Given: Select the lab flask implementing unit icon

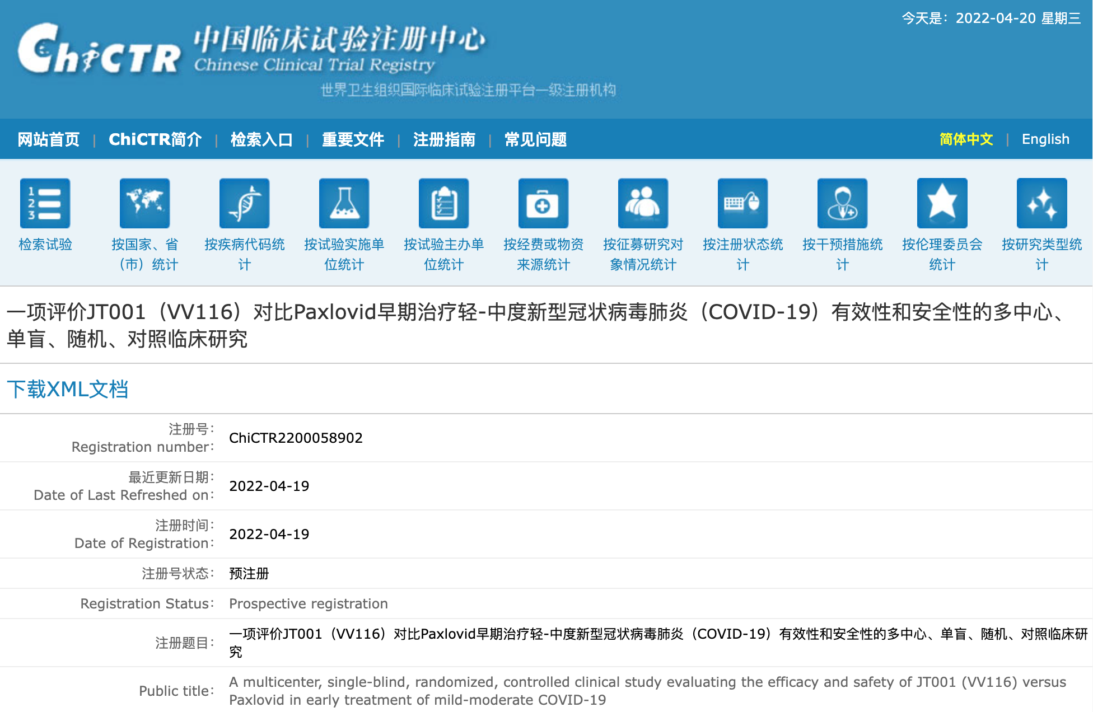Looking at the screenshot, I should coord(344,203).
